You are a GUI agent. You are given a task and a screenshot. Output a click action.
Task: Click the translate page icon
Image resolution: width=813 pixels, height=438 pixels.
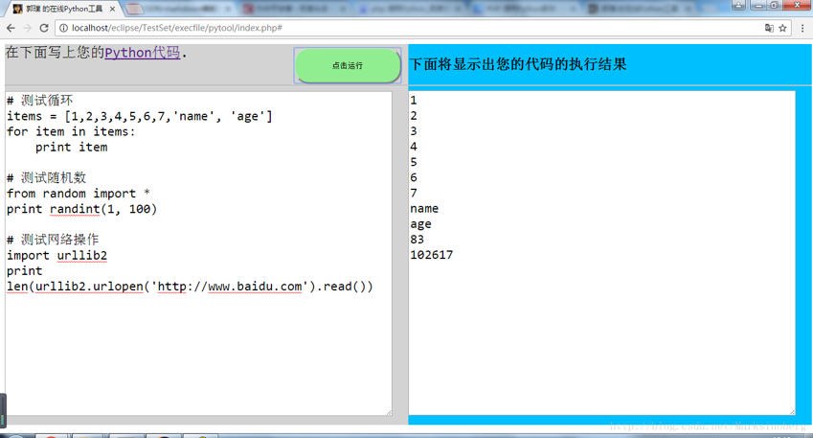(769, 28)
